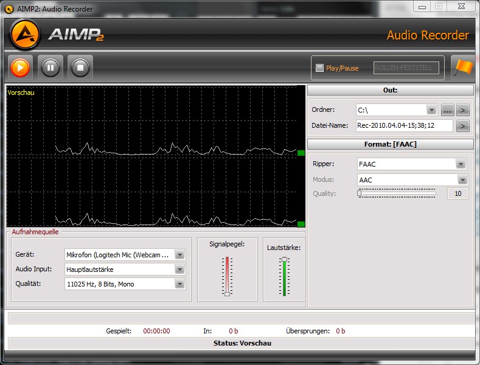This screenshot has width=480, height=365.
Task: Click the AIMP2 title bar app icon
Action: [9, 9]
